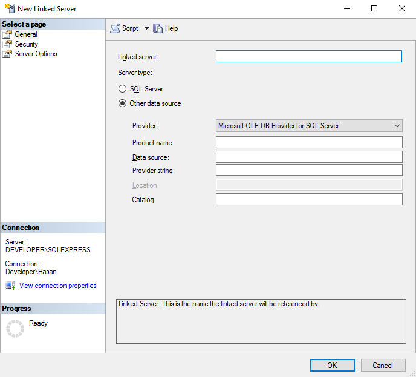Focus the Provider string input field
Screen dimensions: 416x377
[309, 170]
